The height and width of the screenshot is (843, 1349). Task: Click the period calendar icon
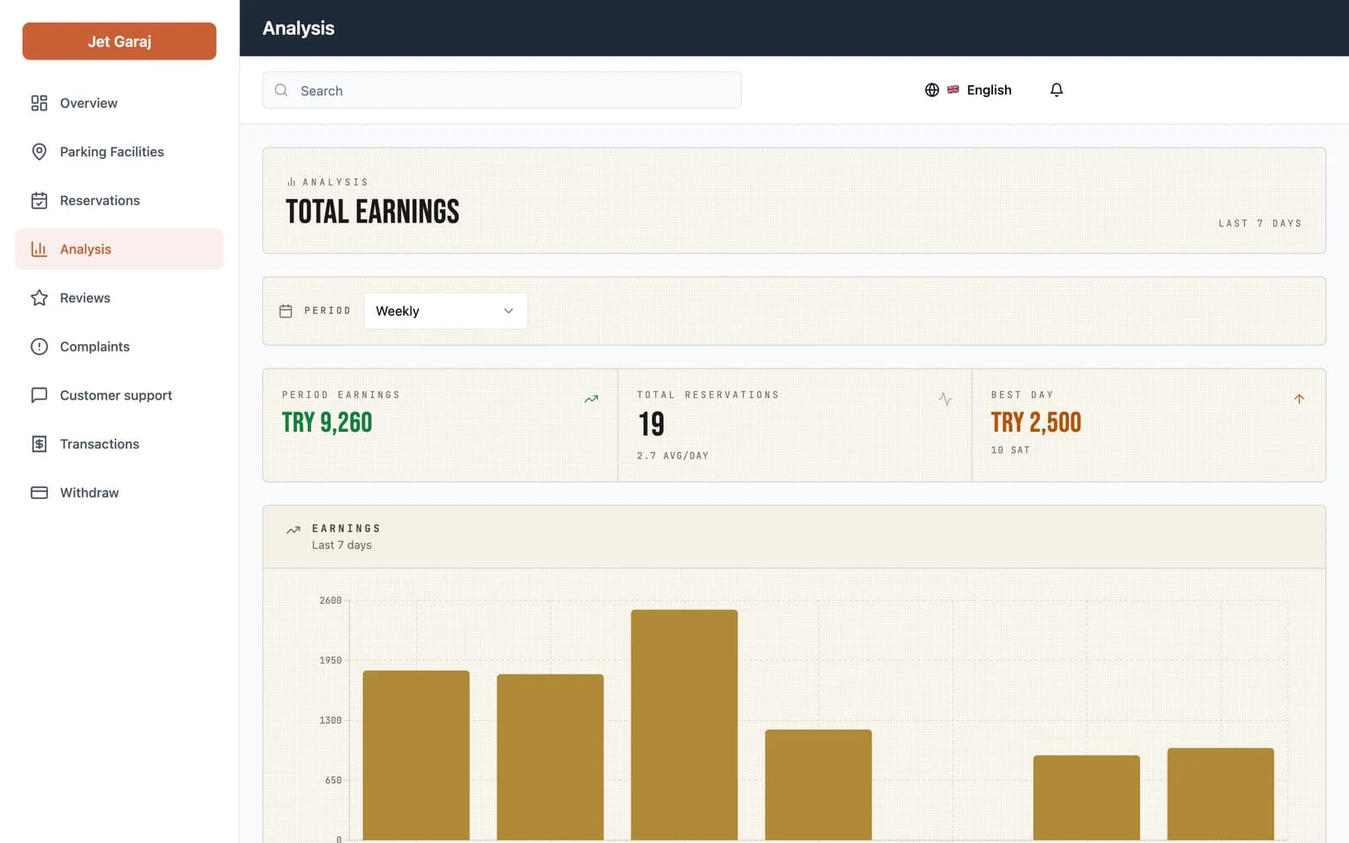(286, 311)
